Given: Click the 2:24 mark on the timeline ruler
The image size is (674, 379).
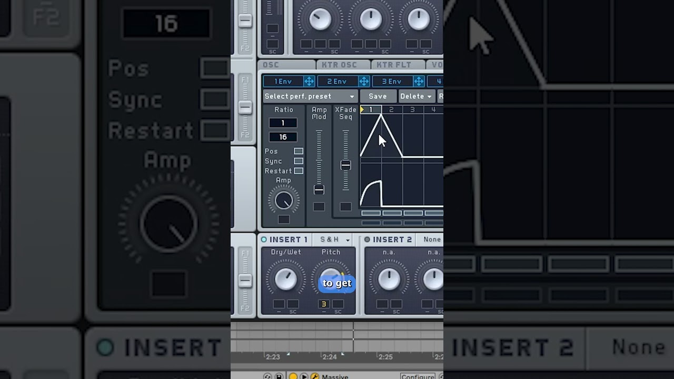Looking at the screenshot, I should click(330, 357).
